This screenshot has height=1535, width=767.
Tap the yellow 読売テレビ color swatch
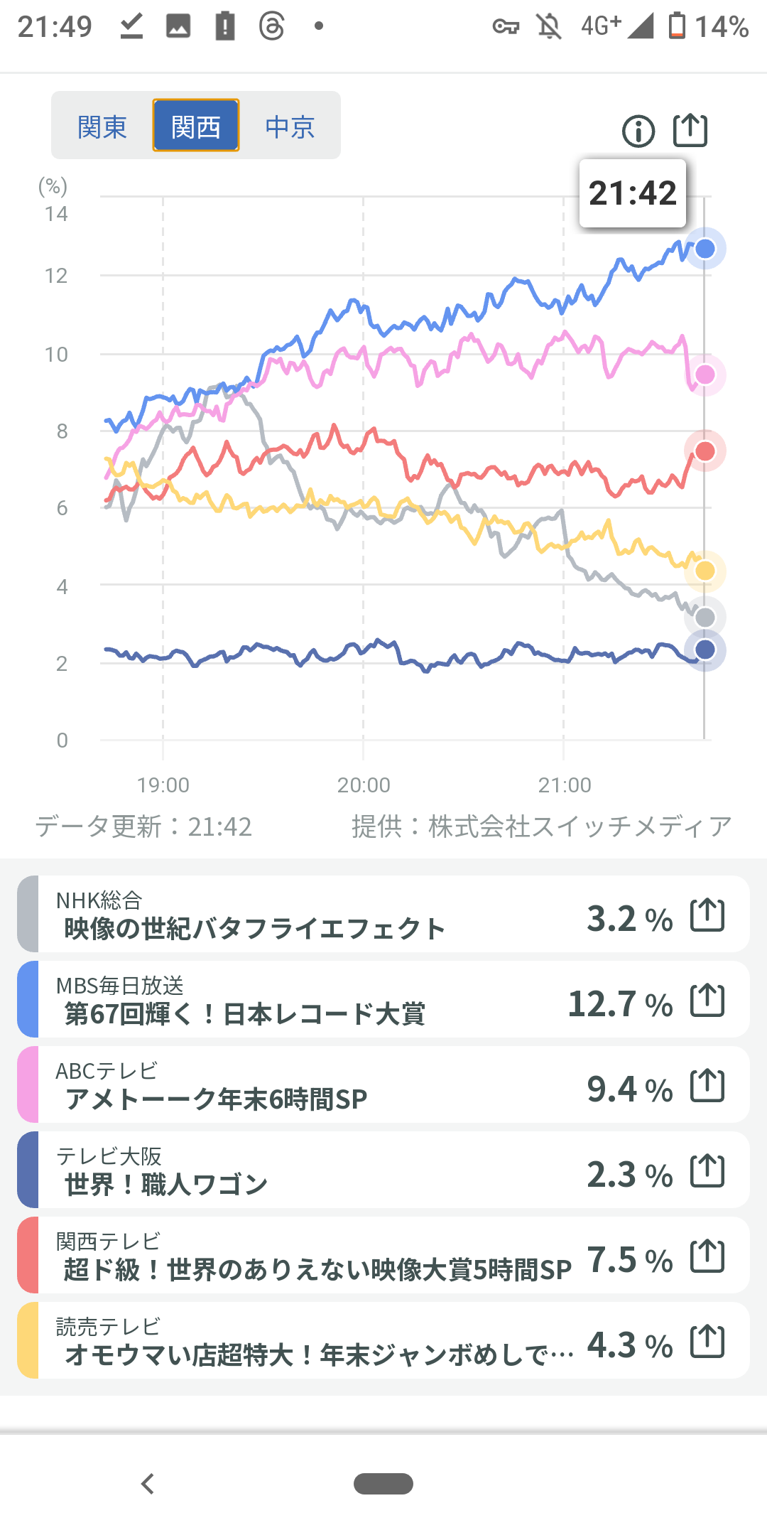click(x=28, y=1341)
